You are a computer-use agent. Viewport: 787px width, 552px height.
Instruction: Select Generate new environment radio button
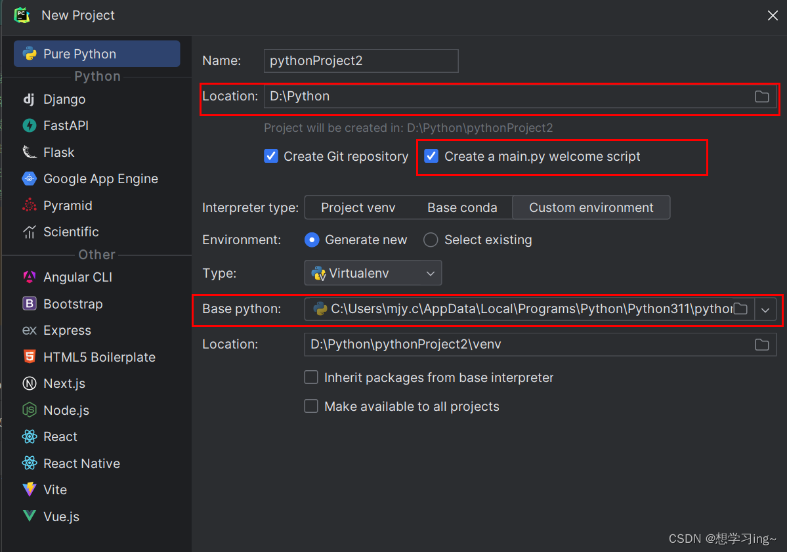312,240
